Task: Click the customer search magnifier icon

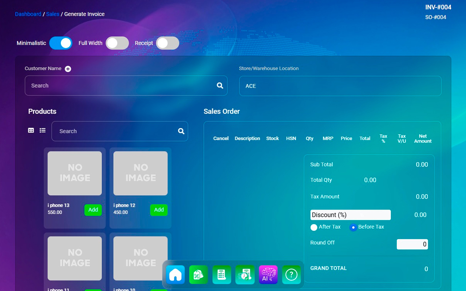Action: click(x=220, y=85)
